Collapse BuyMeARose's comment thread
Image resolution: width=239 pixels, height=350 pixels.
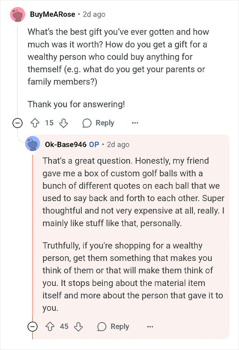pyautogui.click(x=17, y=123)
